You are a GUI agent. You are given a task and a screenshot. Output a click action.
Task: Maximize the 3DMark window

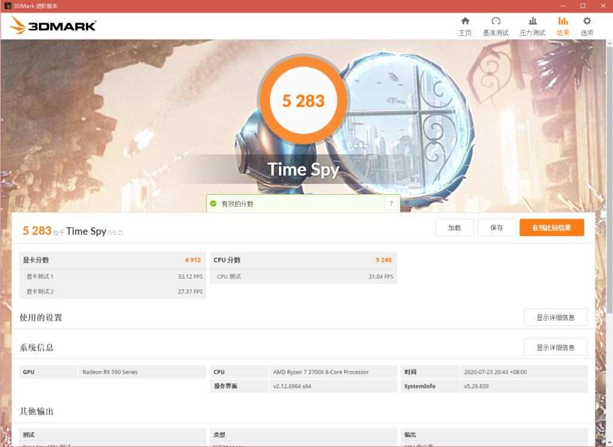point(583,6)
